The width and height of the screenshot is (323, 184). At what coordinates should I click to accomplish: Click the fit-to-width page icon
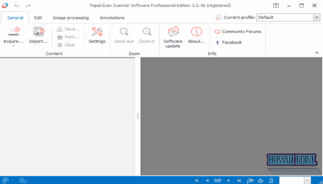(x=271, y=181)
